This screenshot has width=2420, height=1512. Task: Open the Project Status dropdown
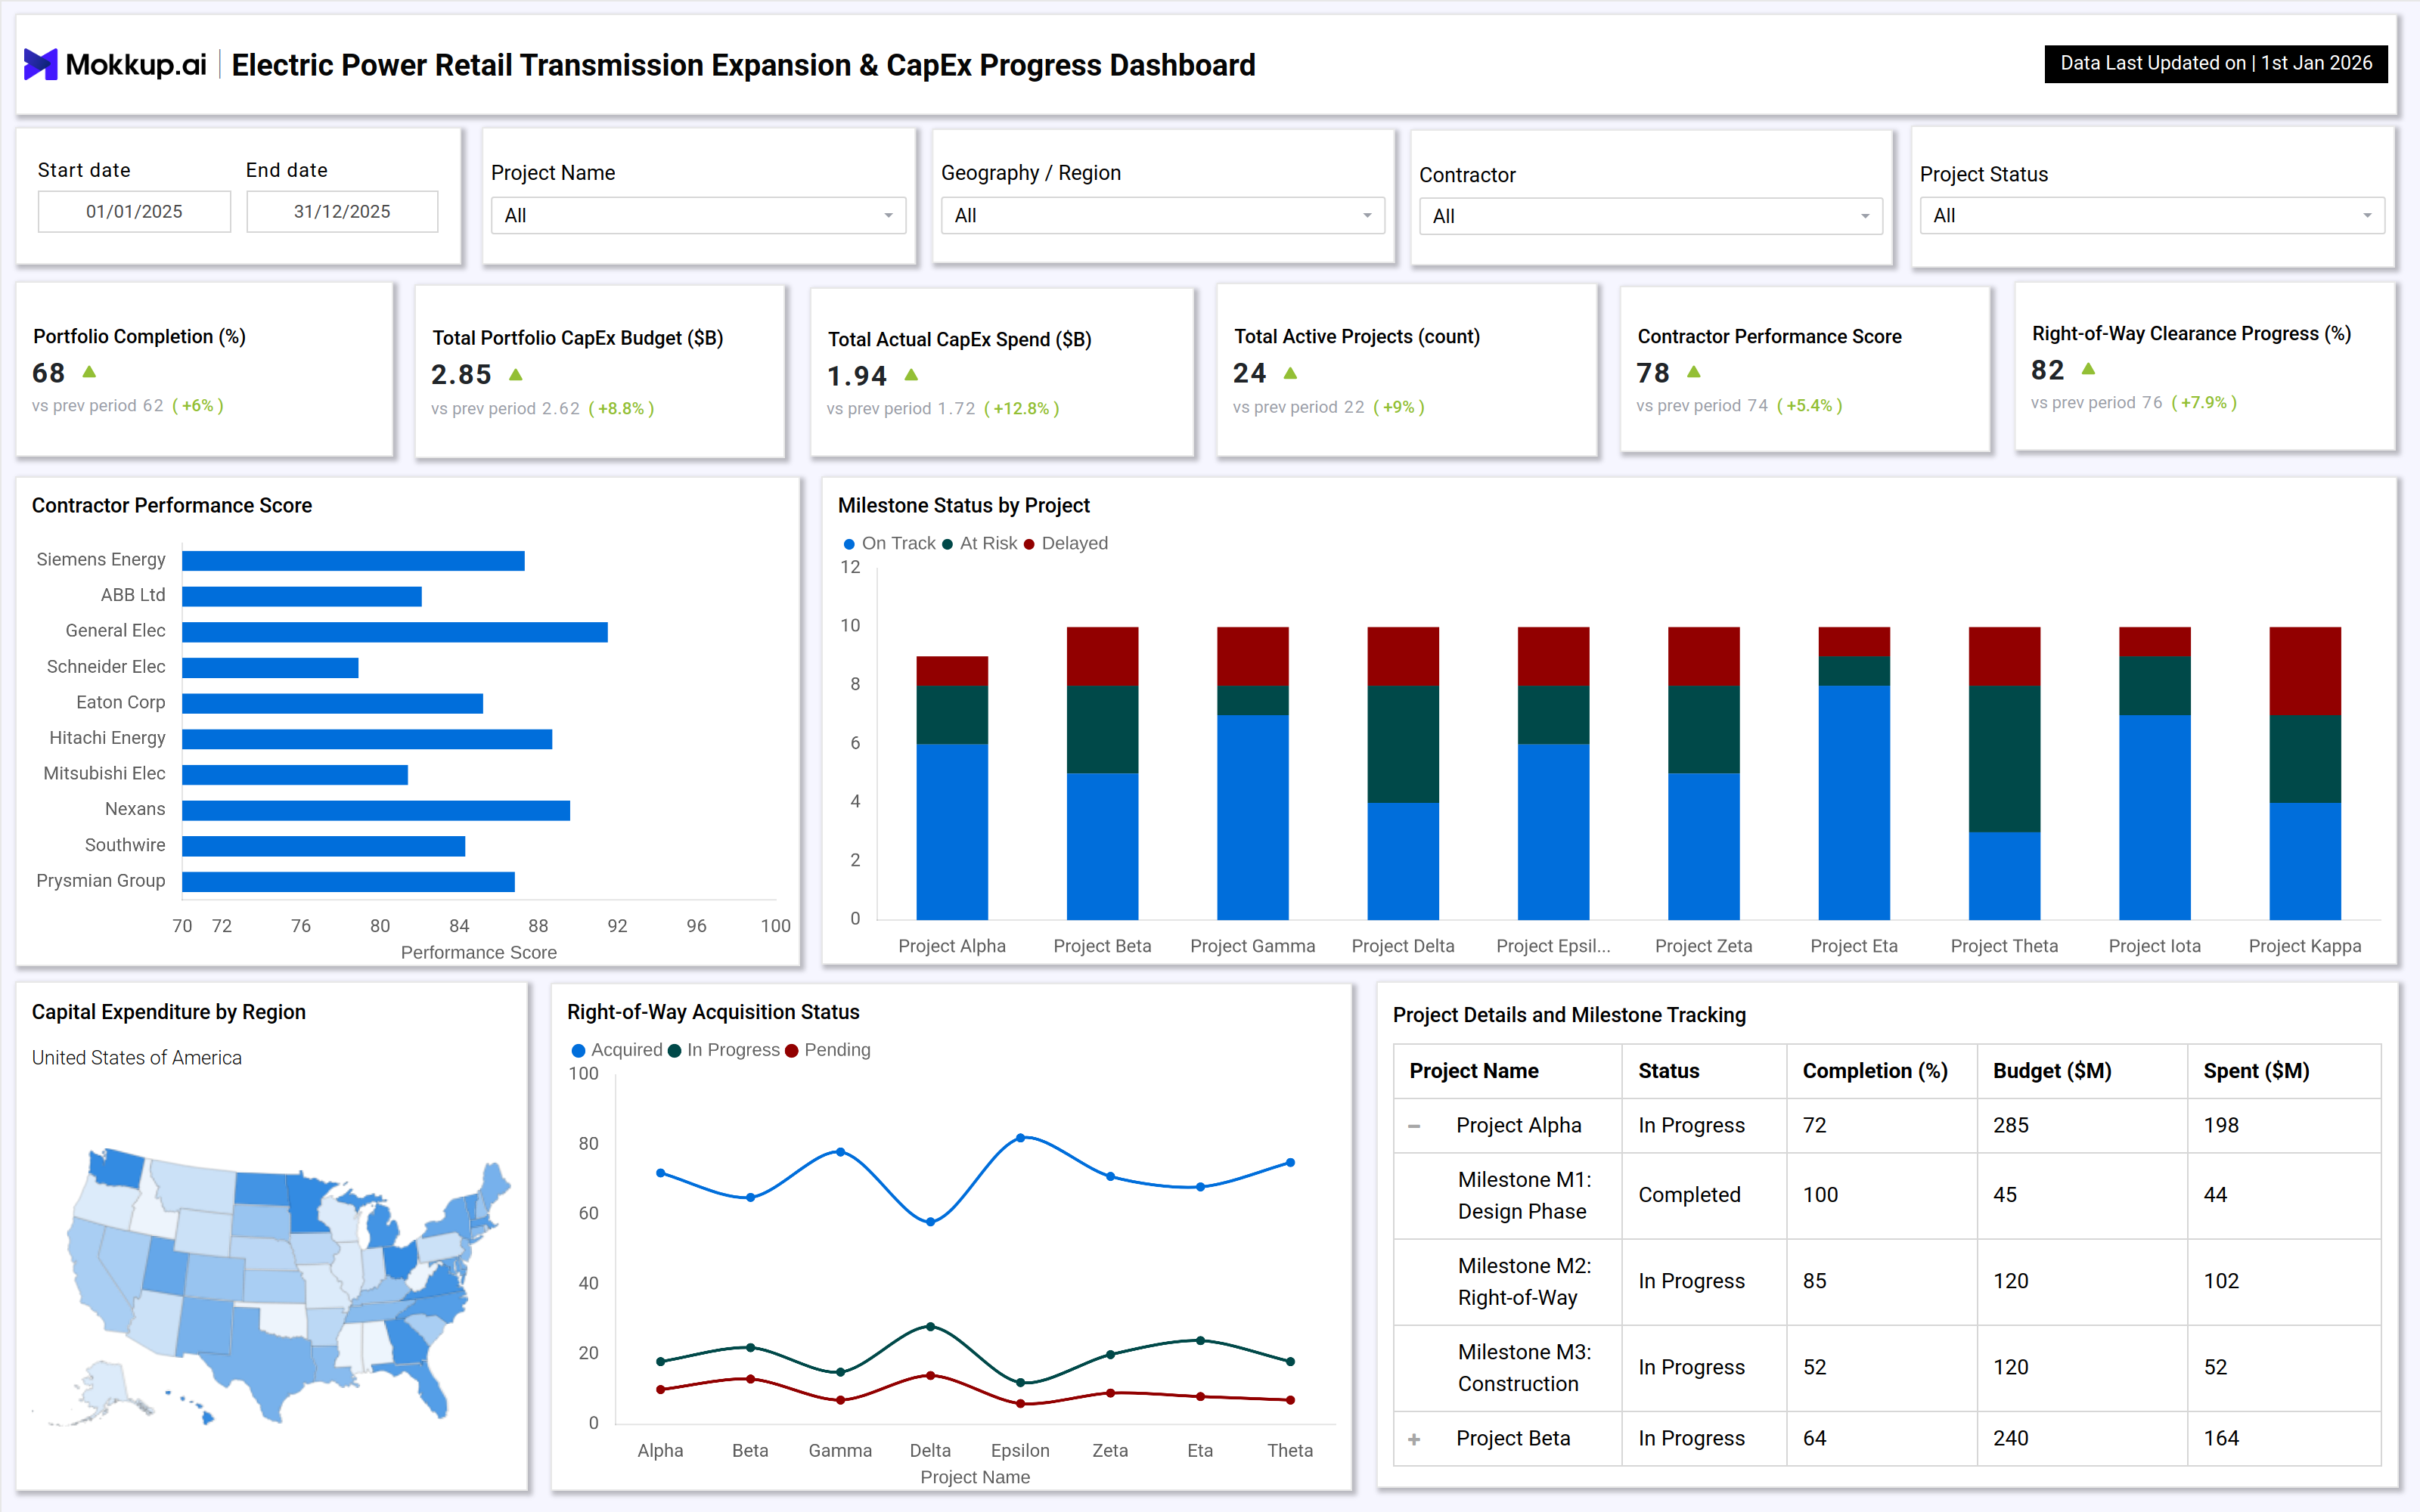(2151, 216)
